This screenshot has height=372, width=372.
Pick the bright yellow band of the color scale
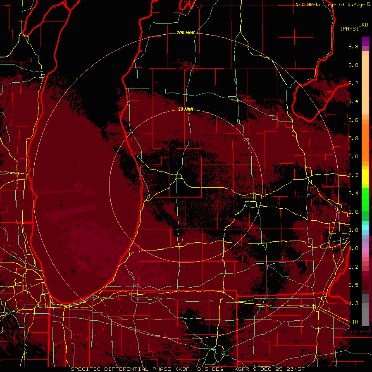point(365,177)
